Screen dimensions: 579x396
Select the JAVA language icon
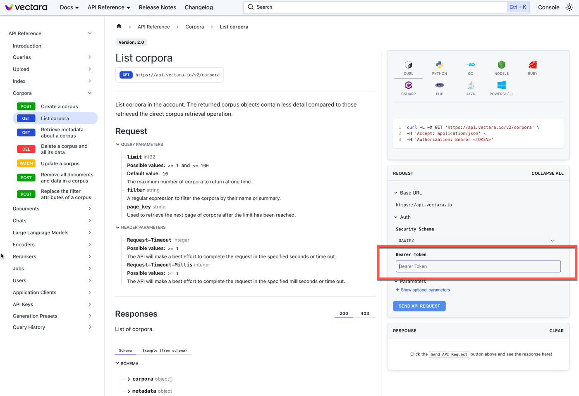[x=470, y=88]
